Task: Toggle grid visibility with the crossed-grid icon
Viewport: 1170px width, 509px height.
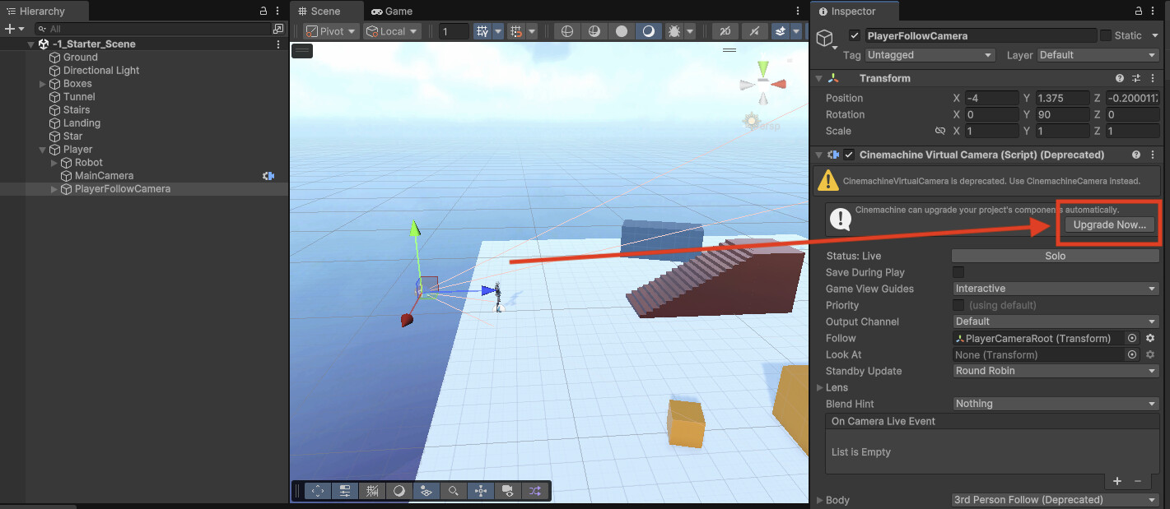Action: pos(372,490)
